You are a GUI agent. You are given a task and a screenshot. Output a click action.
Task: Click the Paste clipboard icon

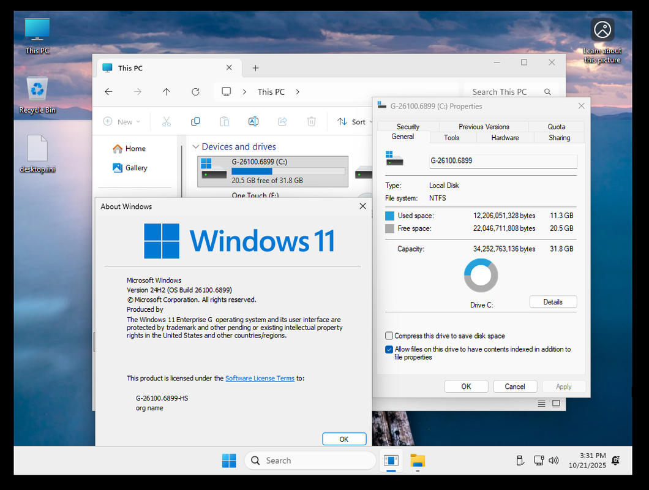click(x=224, y=121)
